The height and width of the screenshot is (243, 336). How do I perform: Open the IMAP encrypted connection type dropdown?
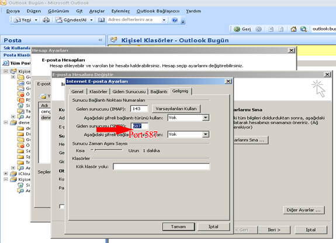point(206,118)
